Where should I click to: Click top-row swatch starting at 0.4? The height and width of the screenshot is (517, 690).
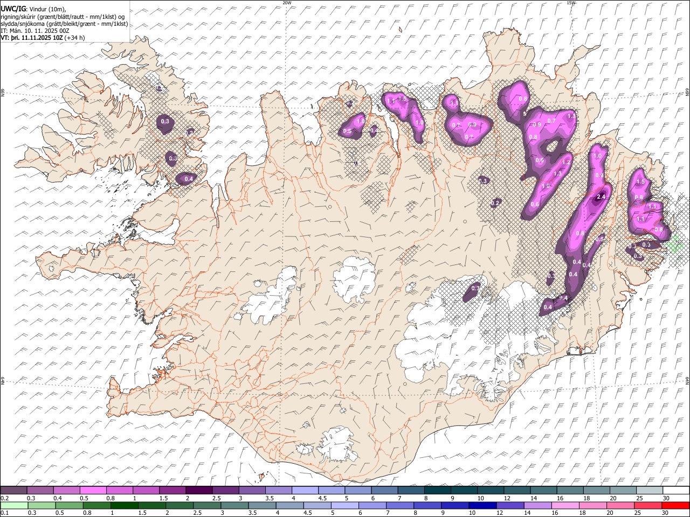click(x=66, y=490)
